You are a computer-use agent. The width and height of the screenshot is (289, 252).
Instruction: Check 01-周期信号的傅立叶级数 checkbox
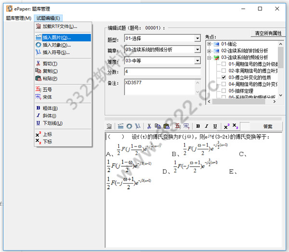click(223, 64)
